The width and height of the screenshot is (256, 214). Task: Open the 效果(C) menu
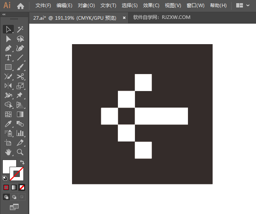(151, 6)
